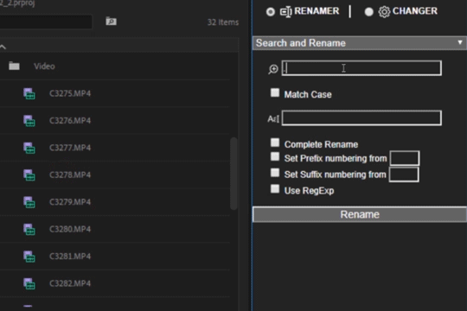
Task: Select the RENAMER radio button
Action: [x=271, y=11]
